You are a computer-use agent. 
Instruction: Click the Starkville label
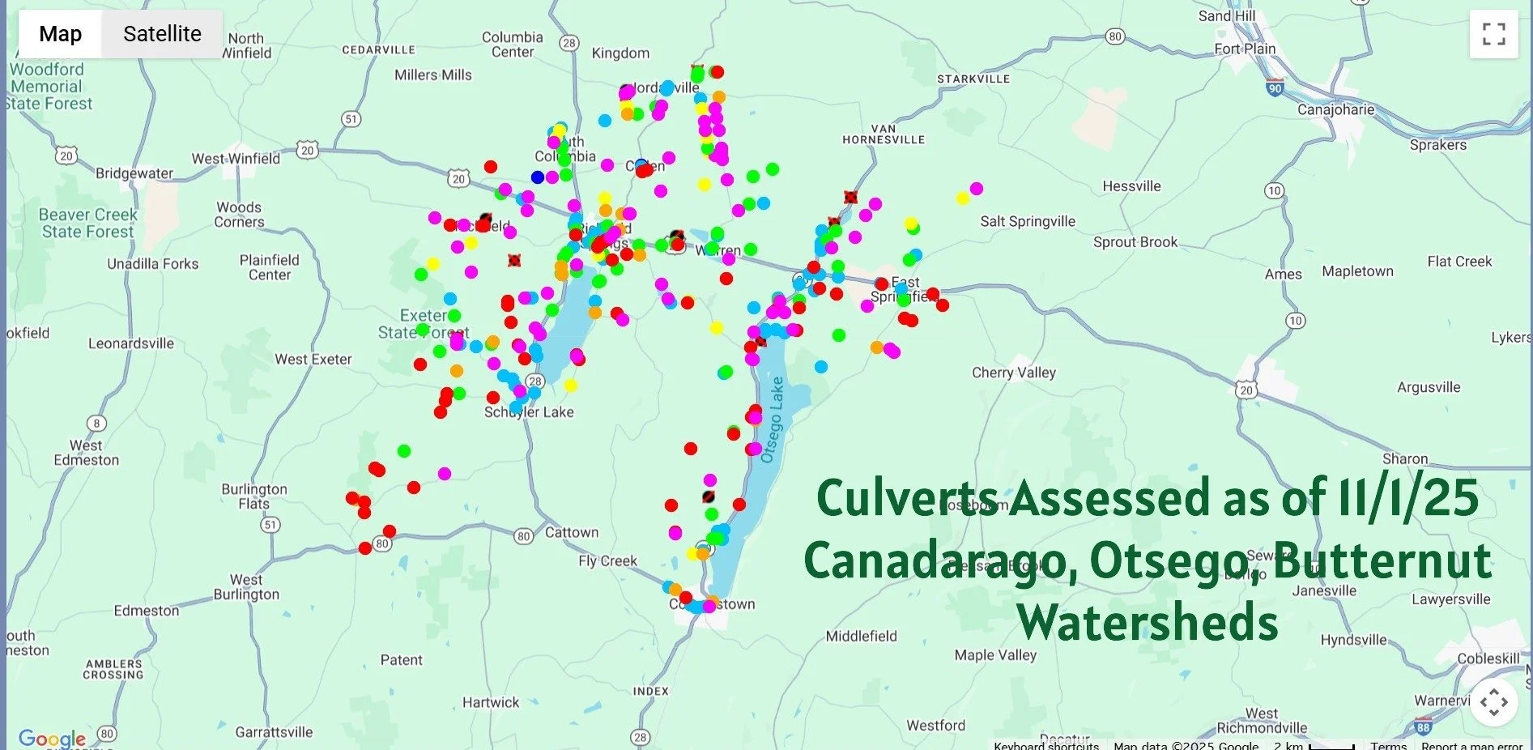[x=973, y=79]
